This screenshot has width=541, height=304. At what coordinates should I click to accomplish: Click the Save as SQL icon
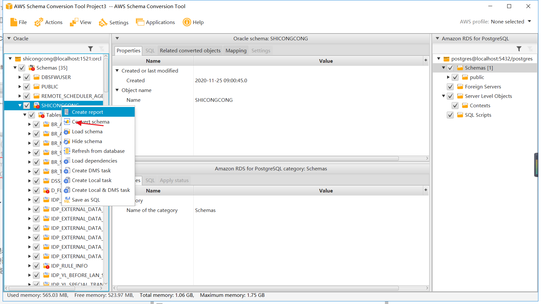pos(67,200)
